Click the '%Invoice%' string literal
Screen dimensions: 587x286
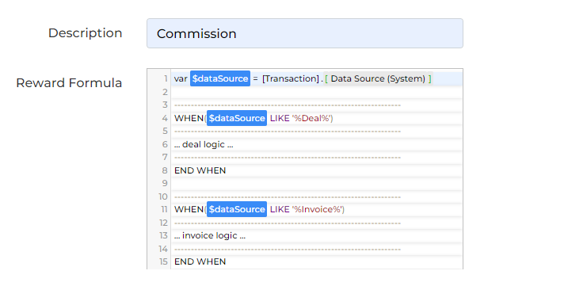318,209
